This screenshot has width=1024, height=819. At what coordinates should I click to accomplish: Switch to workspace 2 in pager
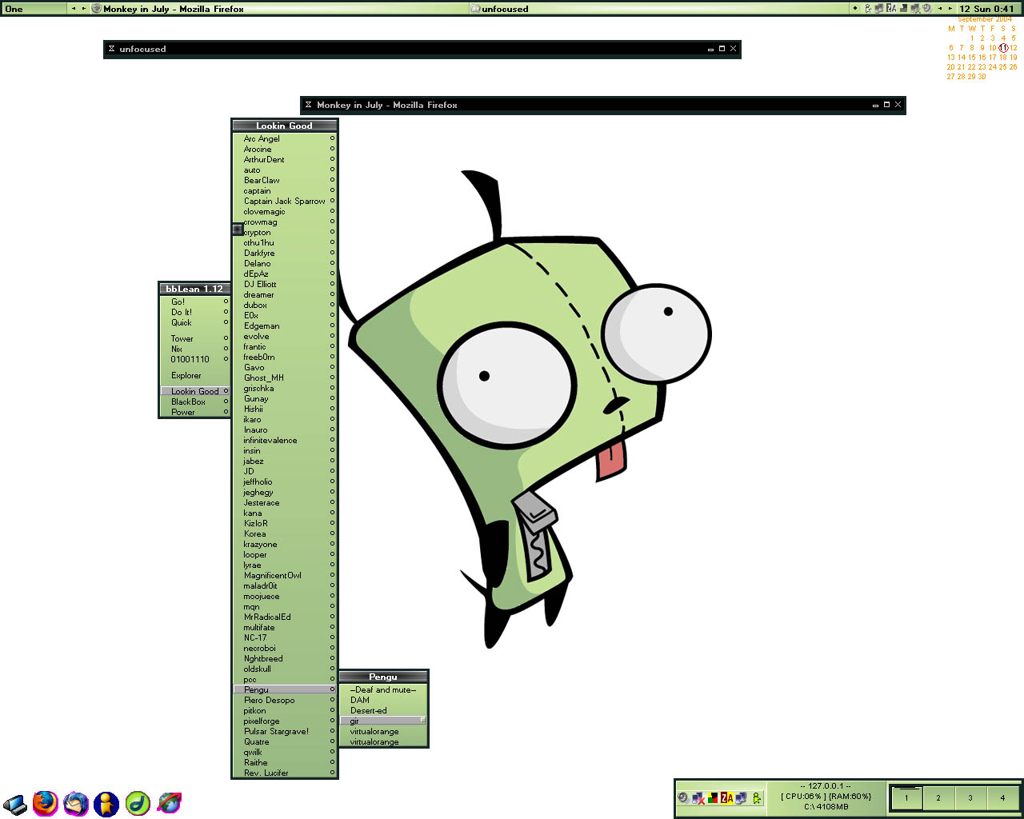tap(938, 797)
